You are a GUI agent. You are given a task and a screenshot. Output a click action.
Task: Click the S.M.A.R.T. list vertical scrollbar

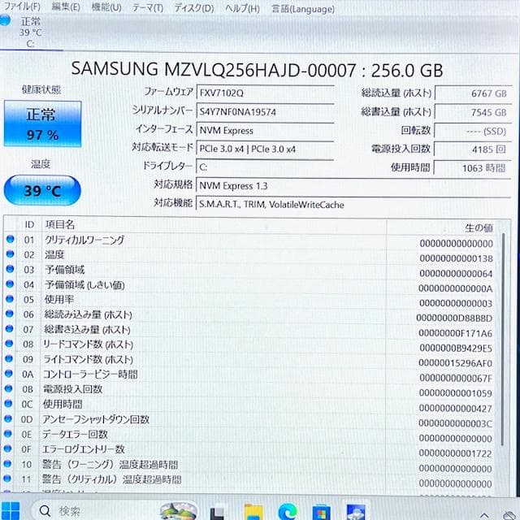pyautogui.click(x=504, y=339)
